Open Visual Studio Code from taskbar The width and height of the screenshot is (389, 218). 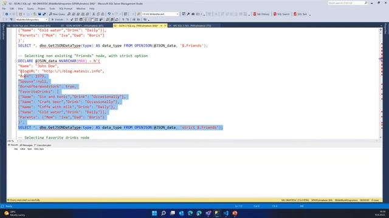click(x=225, y=213)
